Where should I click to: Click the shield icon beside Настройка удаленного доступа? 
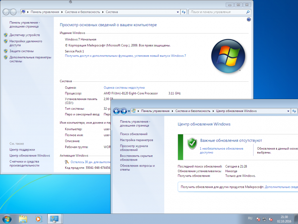click(x=6, y=41)
